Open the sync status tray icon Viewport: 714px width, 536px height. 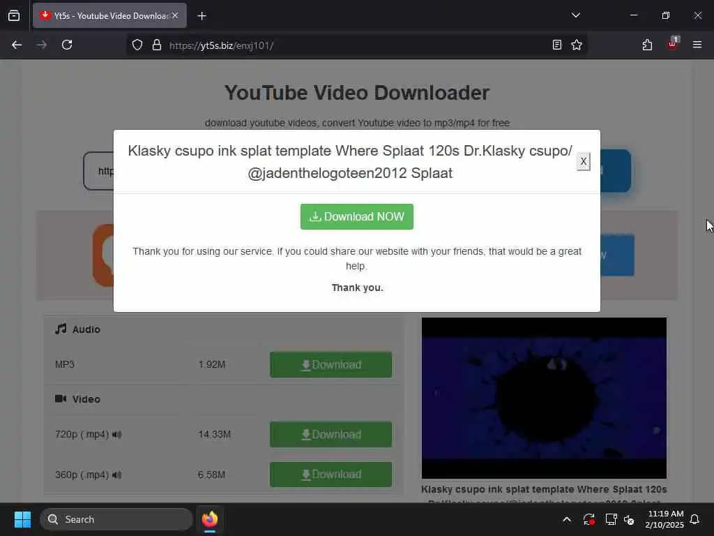tap(588, 519)
